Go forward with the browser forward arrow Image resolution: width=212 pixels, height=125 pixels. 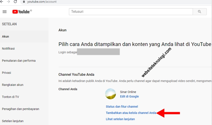(8, 2)
